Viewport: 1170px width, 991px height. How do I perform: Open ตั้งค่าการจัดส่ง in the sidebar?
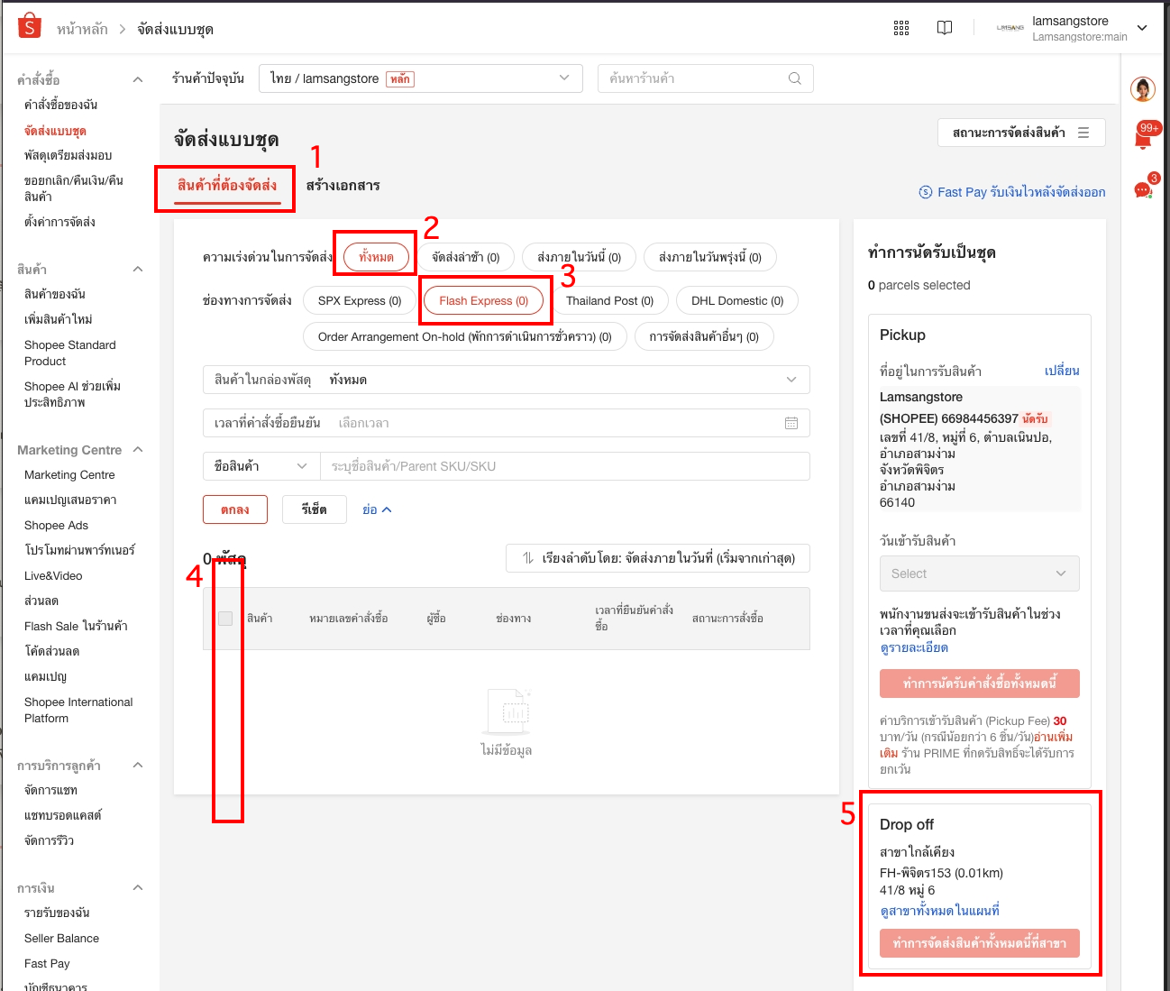(x=59, y=222)
